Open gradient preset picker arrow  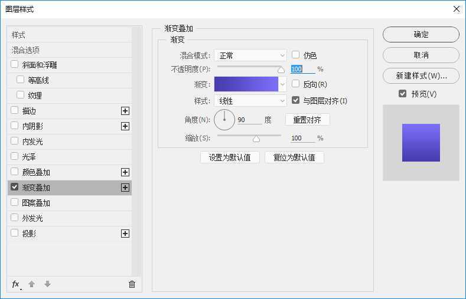283,84
